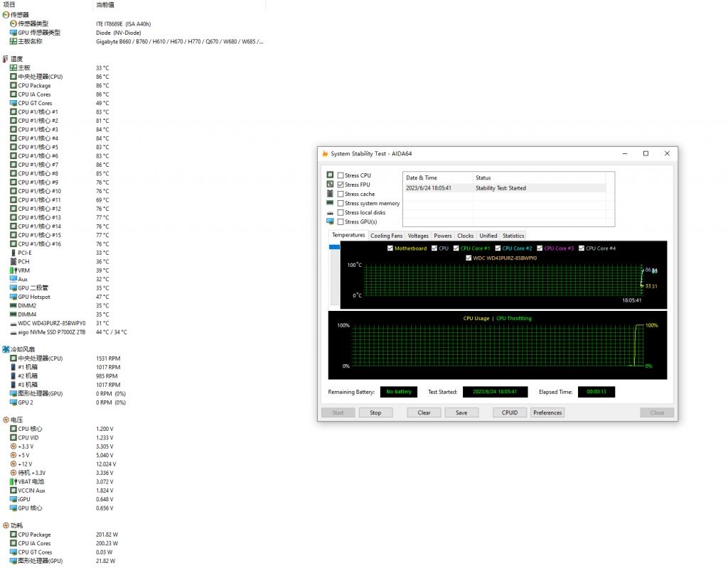Open the Preferences dialog

[547, 412]
